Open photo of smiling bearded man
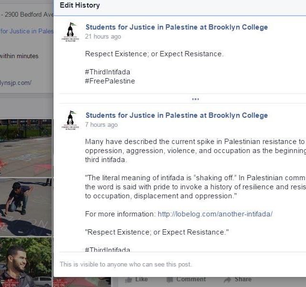This screenshot has width=306, height=287. point(26,262)
